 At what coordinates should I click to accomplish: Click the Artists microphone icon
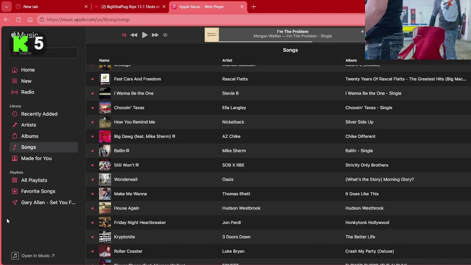coord(14,125)
